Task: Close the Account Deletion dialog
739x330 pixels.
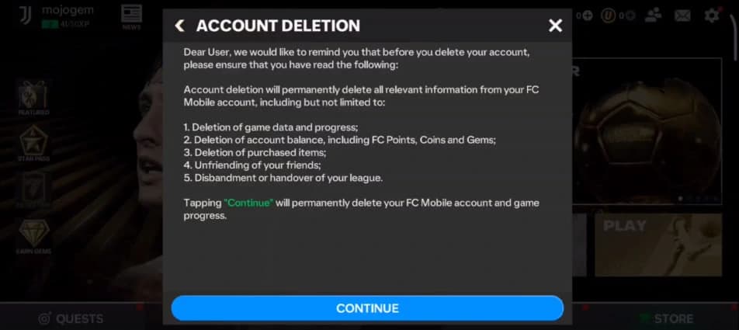Action: [x=555, y=26]
